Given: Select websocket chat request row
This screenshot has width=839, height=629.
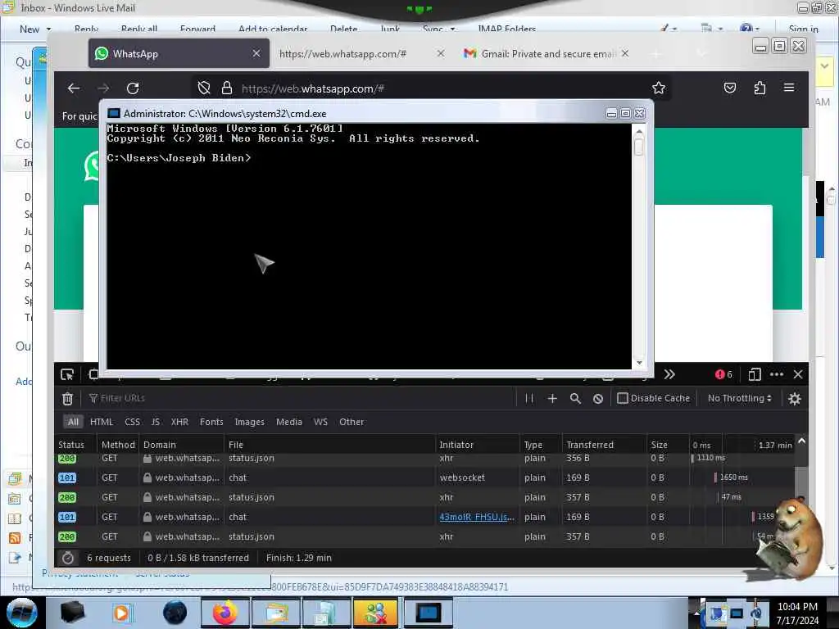Looking at the screenshot, I should 425,477.
